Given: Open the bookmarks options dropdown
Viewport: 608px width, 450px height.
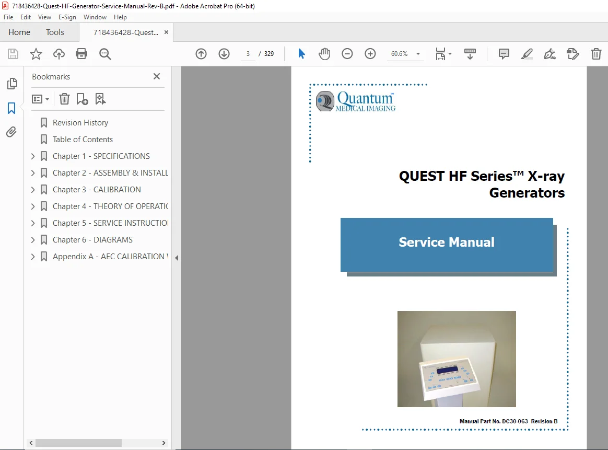Looking at the screenshot, I should pos(40,99).
